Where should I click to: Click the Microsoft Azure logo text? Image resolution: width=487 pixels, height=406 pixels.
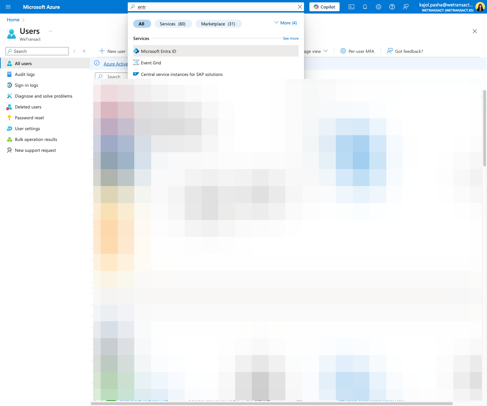41,7
